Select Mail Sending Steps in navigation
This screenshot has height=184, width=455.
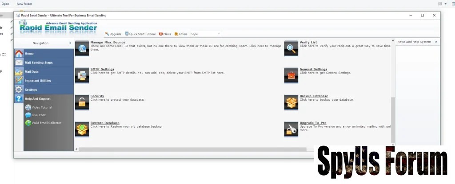click(x=39, y=63)
